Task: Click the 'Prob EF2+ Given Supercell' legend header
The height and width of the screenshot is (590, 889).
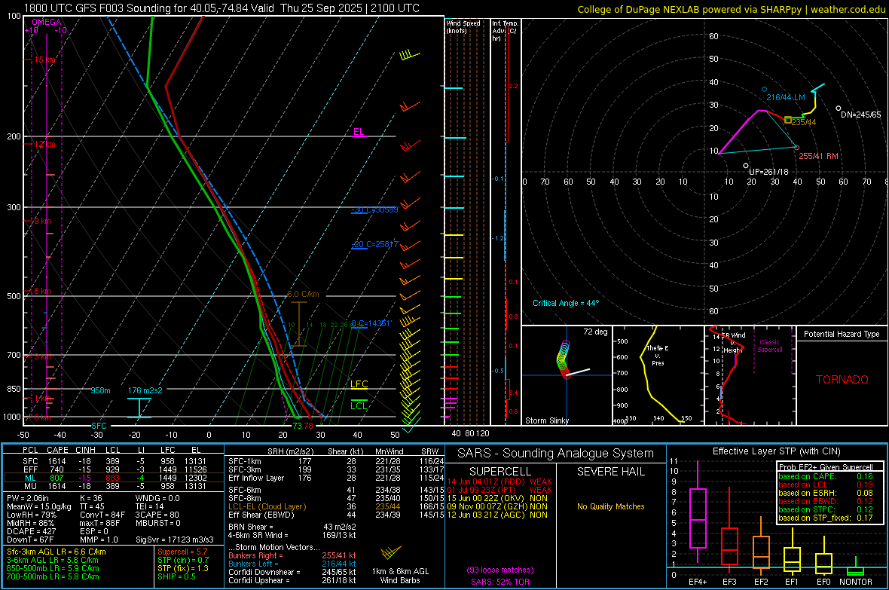Action: click(826, 467)
